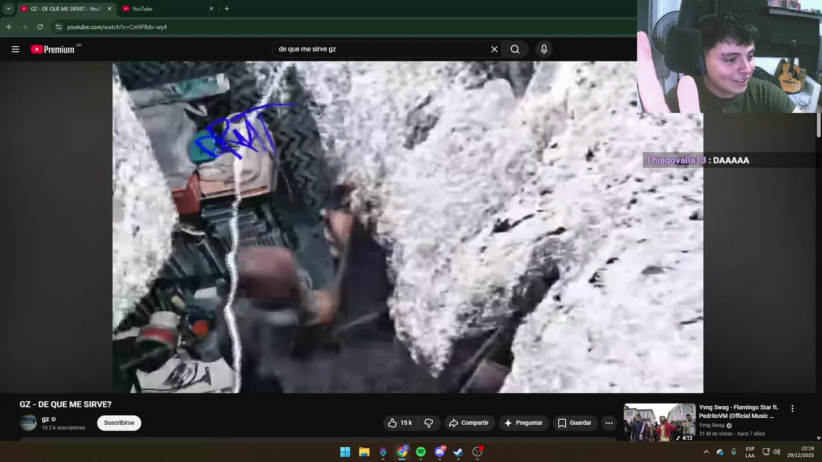
Task: Open Discord from the taskbar
Action: pos(440,452)
